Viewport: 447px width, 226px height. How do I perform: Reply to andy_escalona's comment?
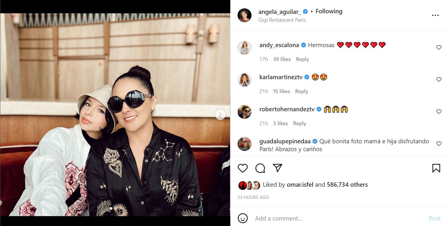[302, 59]
